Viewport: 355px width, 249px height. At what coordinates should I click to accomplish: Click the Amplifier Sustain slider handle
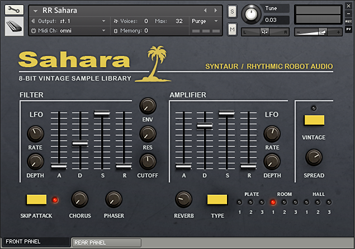pos(226,113)
